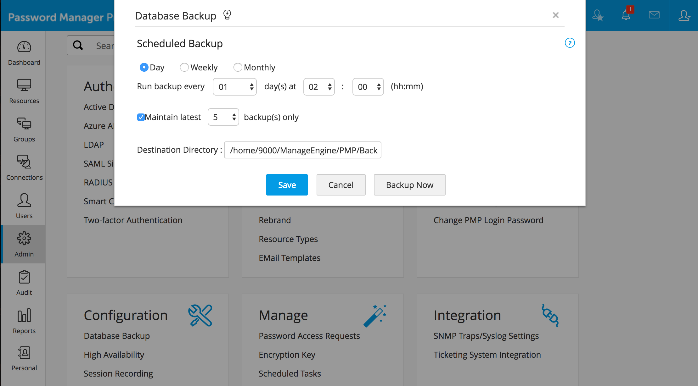Click the lightbulb tip icon beside Database Backup
Viewport: 698px width, 386px height.
click(227, 15)
